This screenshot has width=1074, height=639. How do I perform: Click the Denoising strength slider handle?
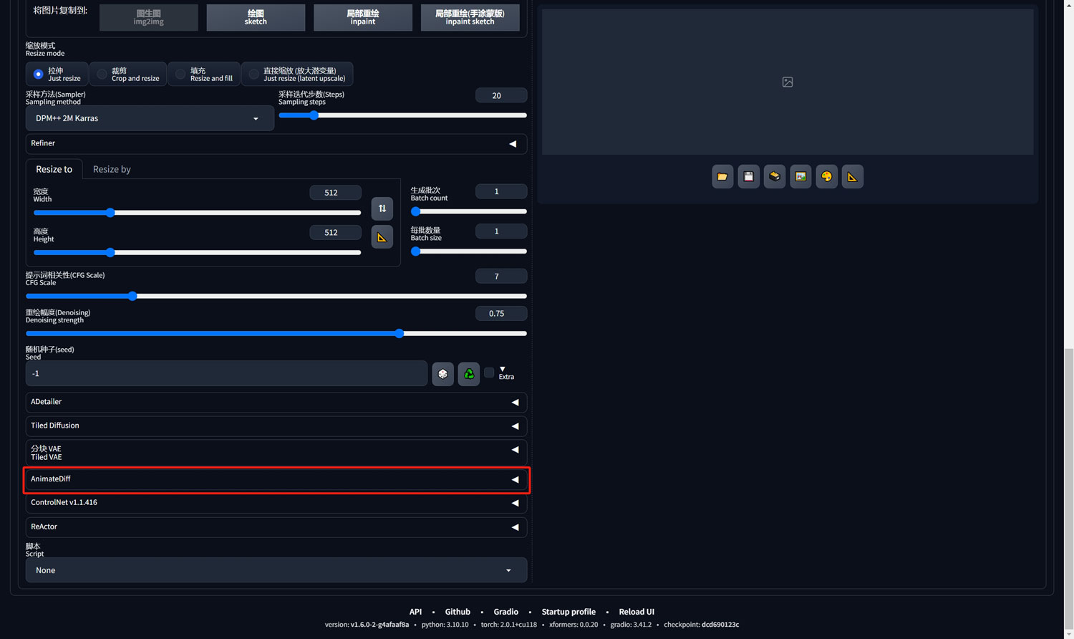pyautogui.click(x=400, y=334)
